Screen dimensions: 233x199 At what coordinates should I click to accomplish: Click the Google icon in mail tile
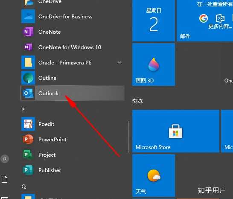click(x=203, y=18)
